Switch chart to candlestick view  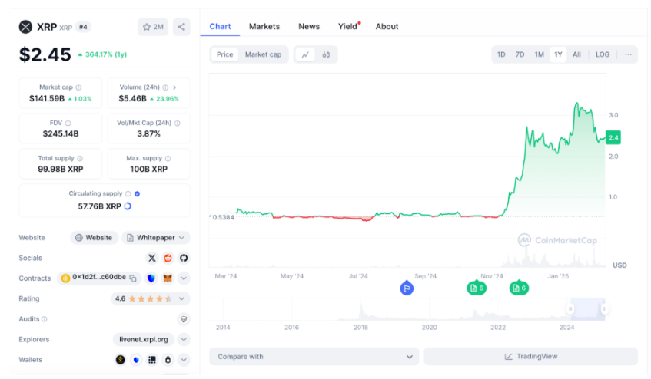coord(326,54)
